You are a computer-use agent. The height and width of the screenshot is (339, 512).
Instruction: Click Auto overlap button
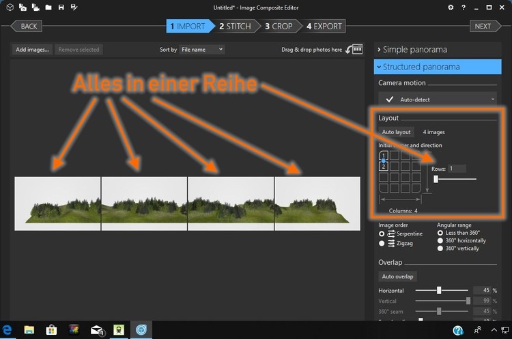397,276
